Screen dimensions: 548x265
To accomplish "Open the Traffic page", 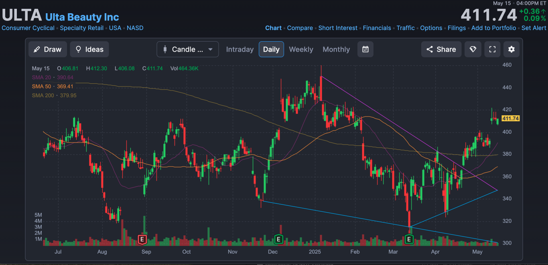I will [x=406, y=28].
